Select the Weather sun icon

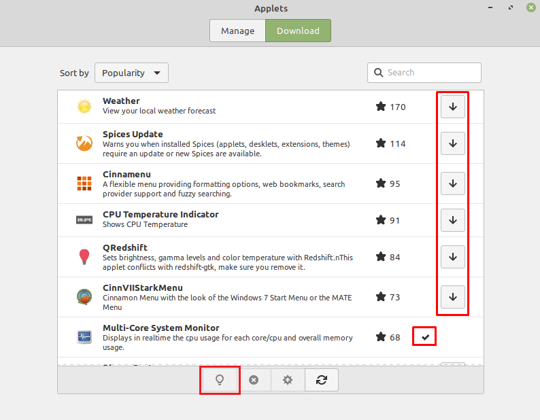click(84, 107)
